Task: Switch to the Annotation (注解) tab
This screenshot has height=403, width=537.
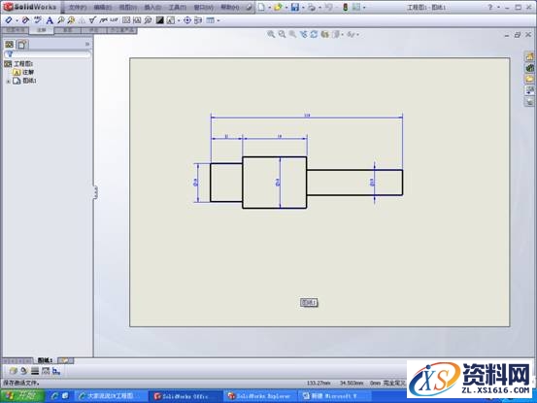Action: tap(42, 30)
